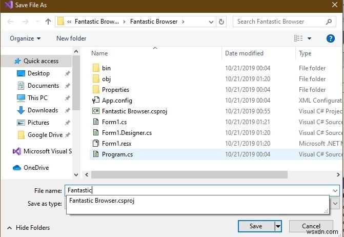Click the Form1.Designer.cs file icon

(96, 133)
